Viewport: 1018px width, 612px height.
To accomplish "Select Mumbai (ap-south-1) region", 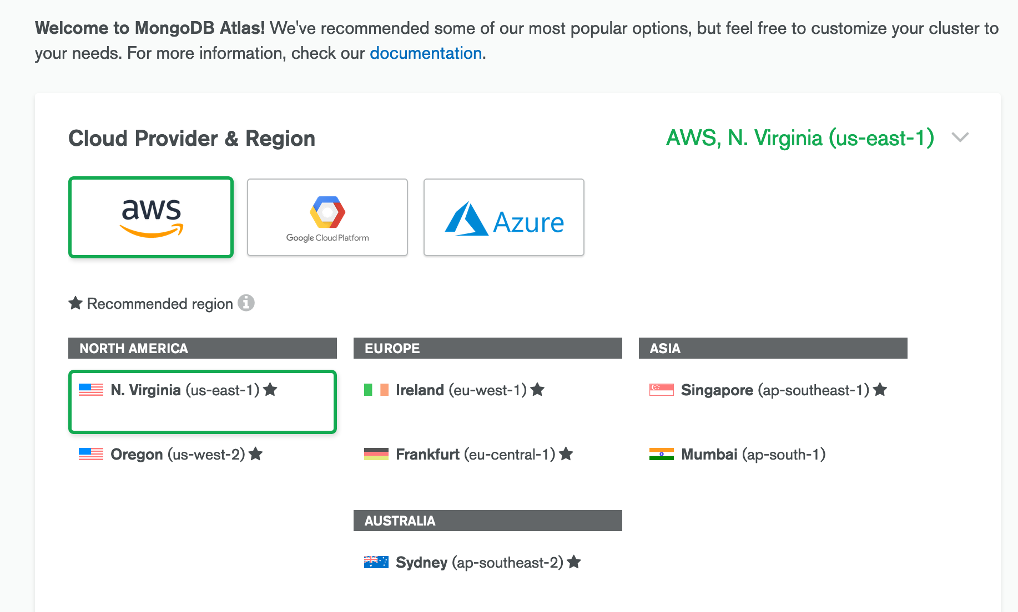I will 753,455.
